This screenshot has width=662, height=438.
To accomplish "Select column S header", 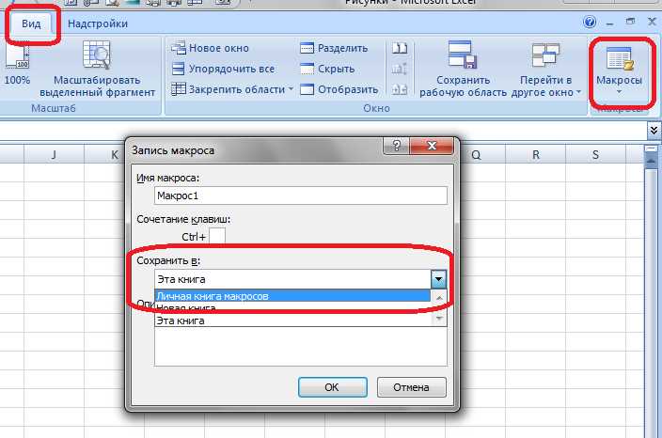I will point(595,154).
